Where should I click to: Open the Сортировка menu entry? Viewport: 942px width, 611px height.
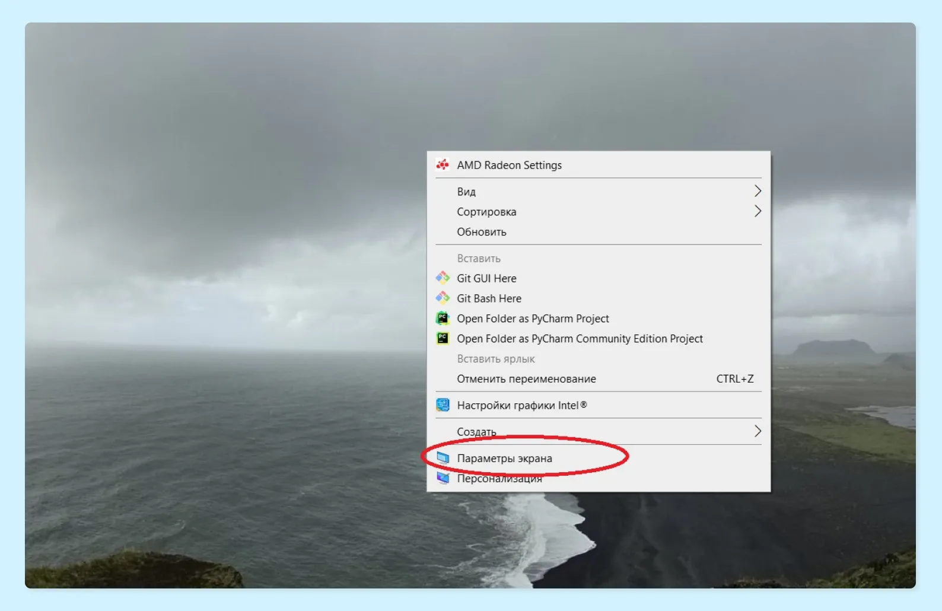tap(599, 212)
